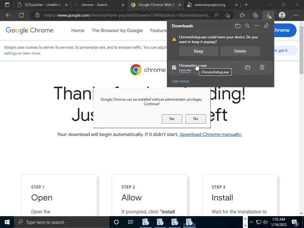Click the Read aloud icon in address bar
Viewport: 304px width, 228px height.
216,15
